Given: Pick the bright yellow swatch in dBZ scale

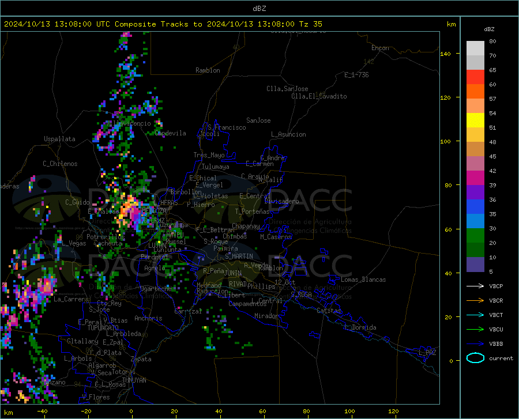Looking at the screenshot, I should click(475, 120).
